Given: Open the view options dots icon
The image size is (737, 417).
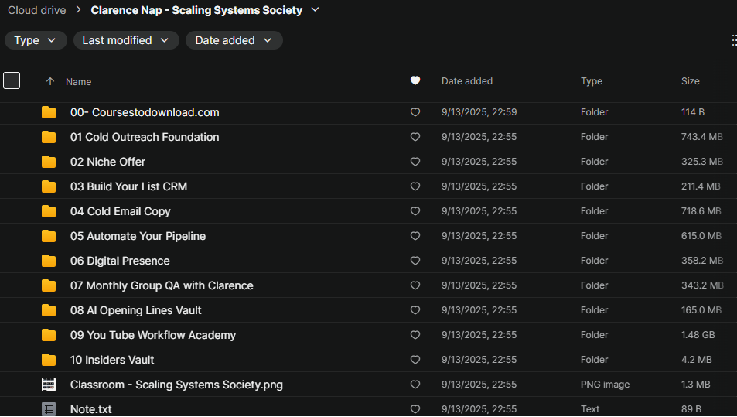Looking at the screenshot, I should 734,40.
